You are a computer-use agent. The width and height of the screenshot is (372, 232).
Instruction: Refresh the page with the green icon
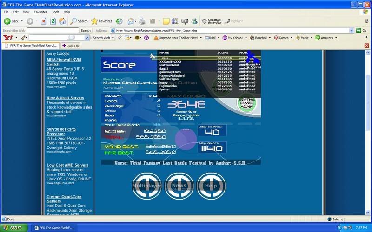pyautogui.click(x=53, y=21)
